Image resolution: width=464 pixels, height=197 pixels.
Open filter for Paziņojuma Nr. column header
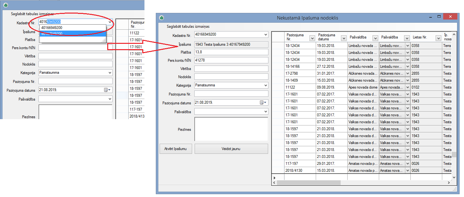(312, 38)
